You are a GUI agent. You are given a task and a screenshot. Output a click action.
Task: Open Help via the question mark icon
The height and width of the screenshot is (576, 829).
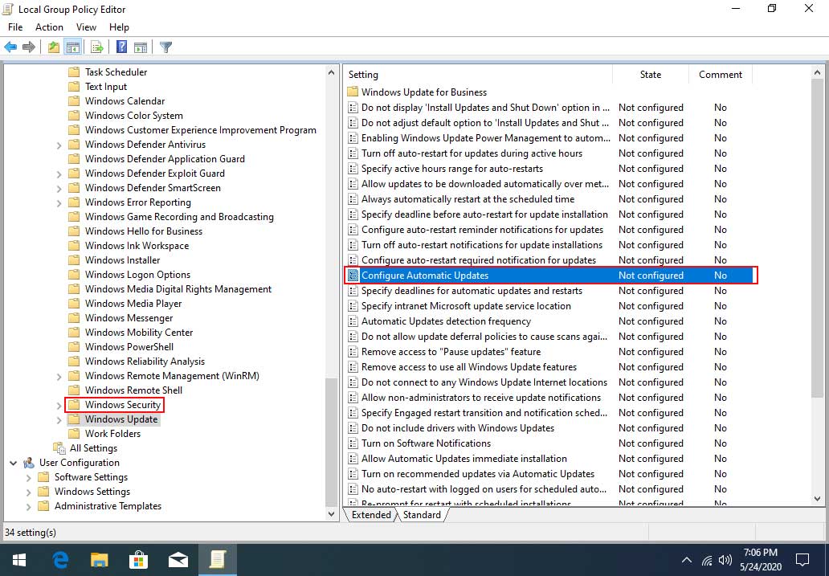click(x=121, y=47)
